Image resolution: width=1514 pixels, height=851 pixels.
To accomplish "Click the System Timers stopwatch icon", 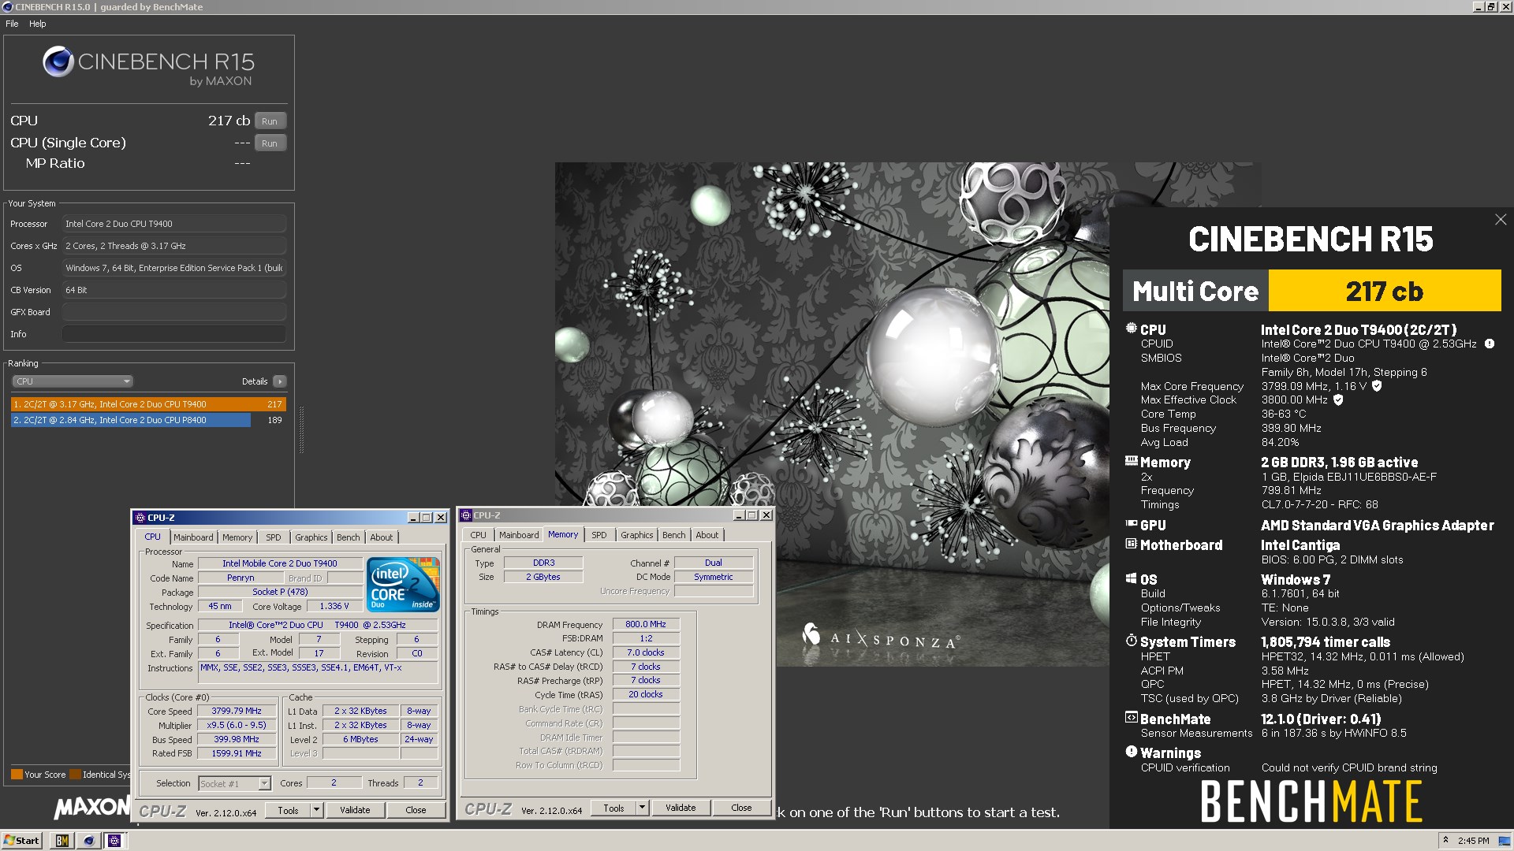I will point(1132,641).
